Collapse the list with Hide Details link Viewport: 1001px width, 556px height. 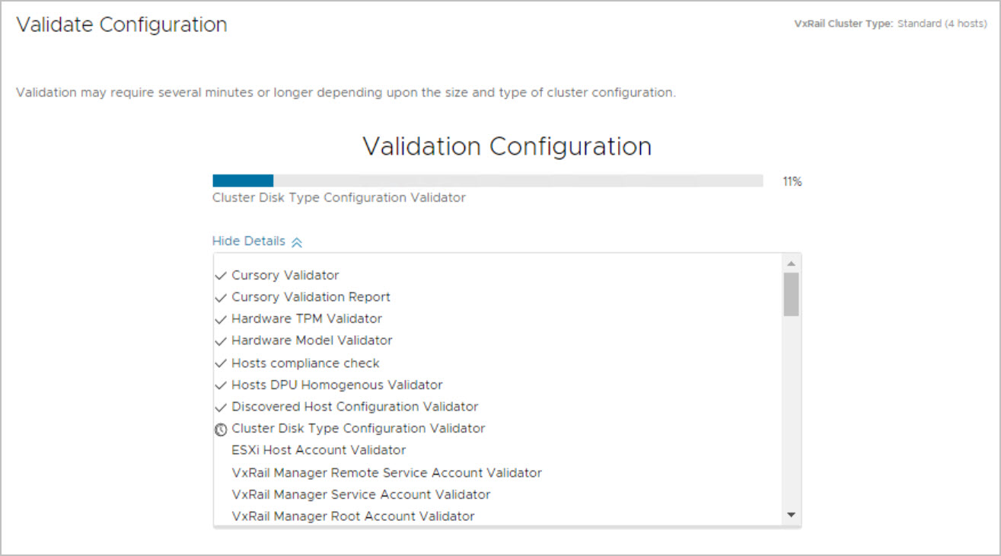[249, 241]
